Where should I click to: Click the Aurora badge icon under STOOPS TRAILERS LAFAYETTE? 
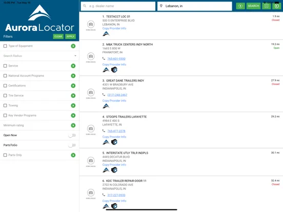coord(106,142)
